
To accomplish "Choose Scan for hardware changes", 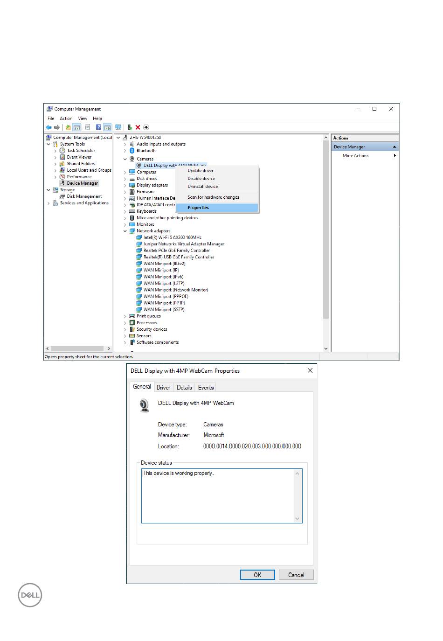I will (x=217, y=197).
